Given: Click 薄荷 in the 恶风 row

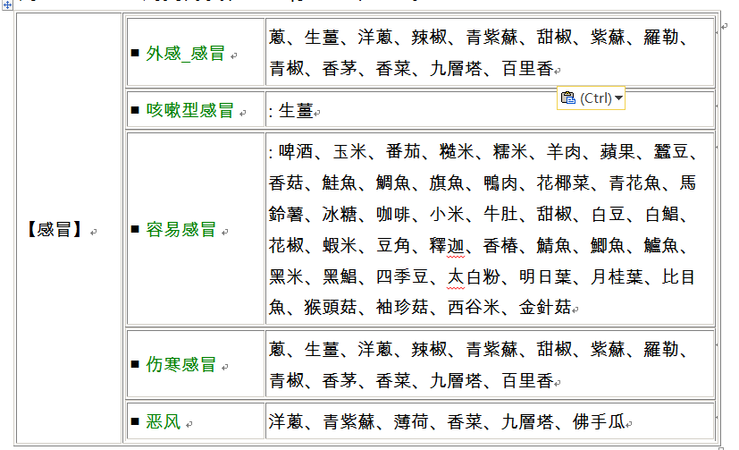Looking at the screenshot, I should pyautogui.click(x=411, y=421).
